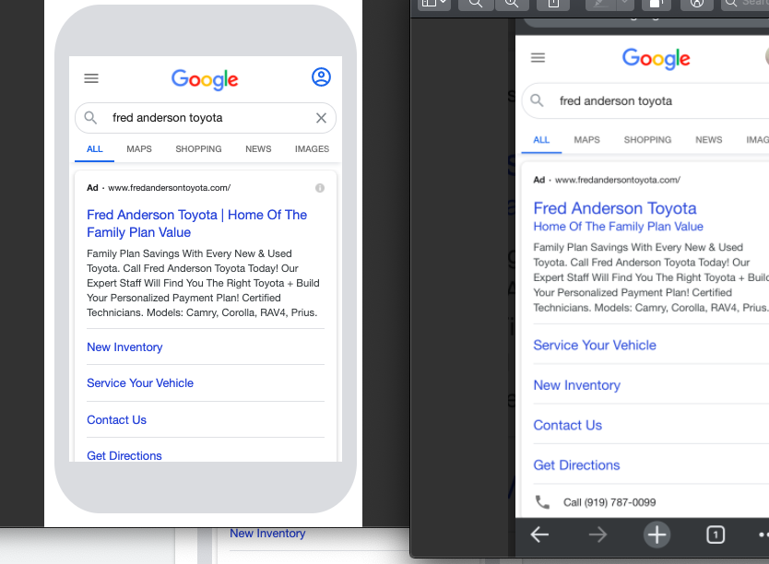The height and width of the screenshot is (564, 769).
Task: Tap the forward arrow in the bottom browser bar
Action: click(x=597, y=535)
